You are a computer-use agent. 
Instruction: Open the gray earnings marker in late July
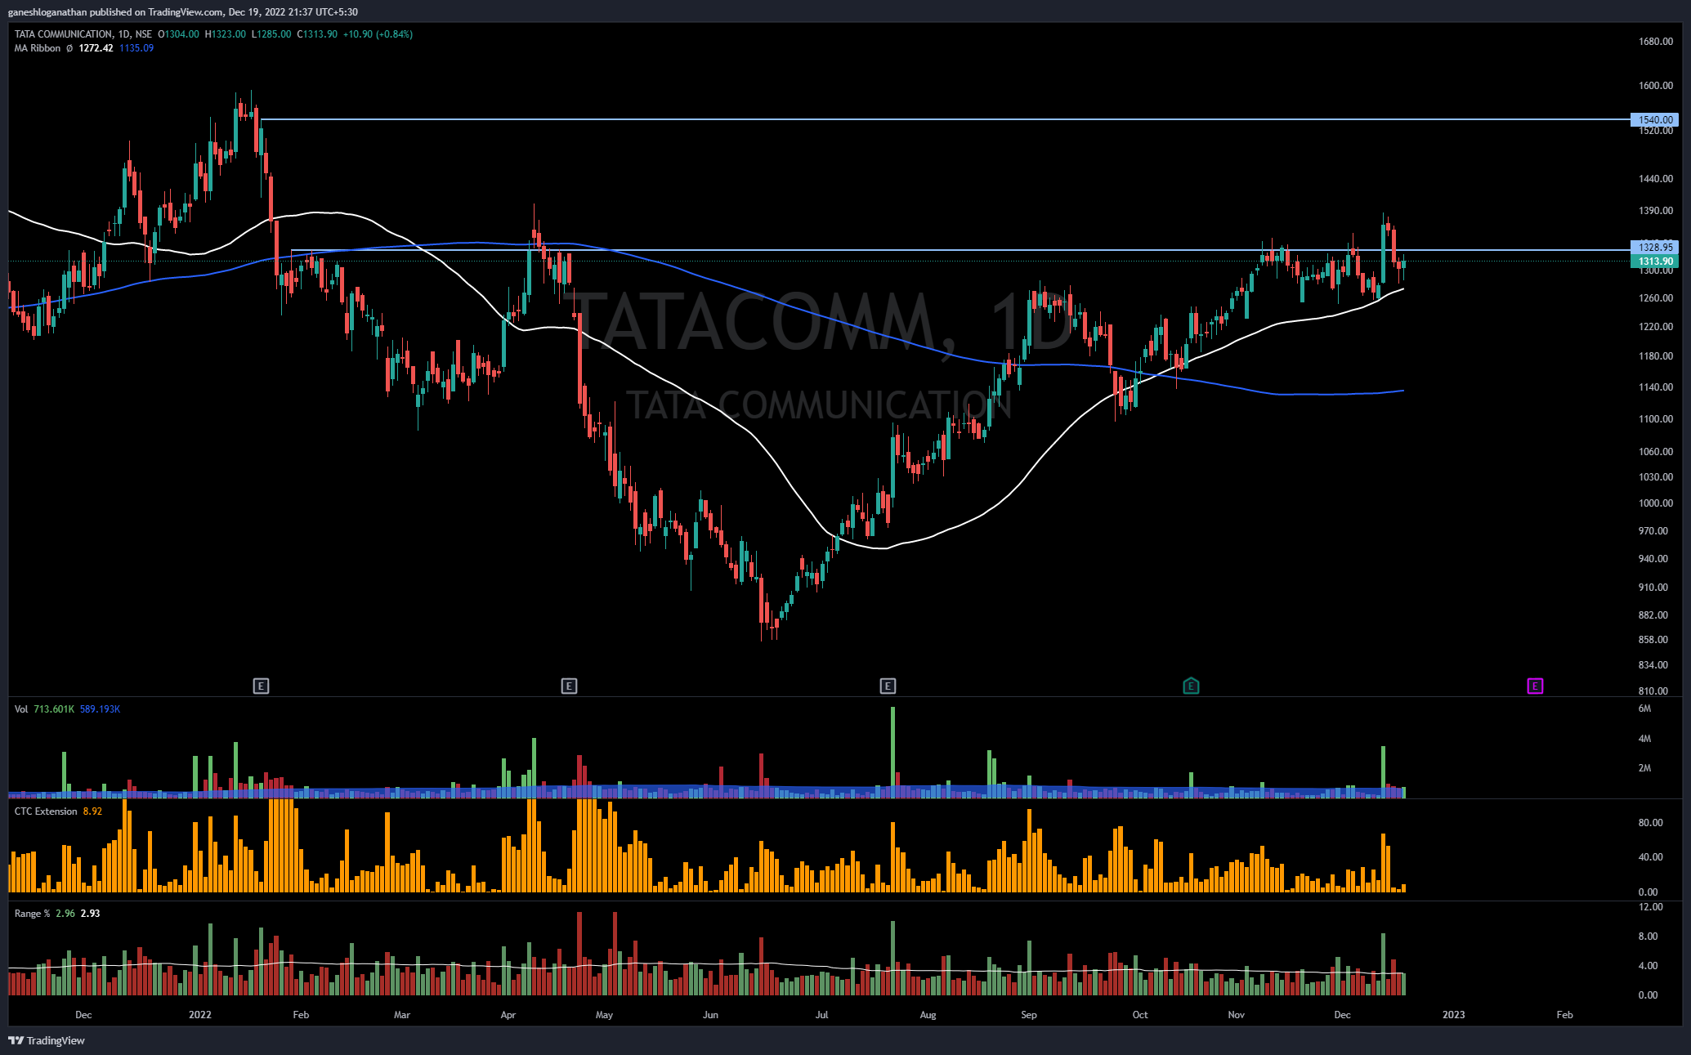click(x=888, y=686)
